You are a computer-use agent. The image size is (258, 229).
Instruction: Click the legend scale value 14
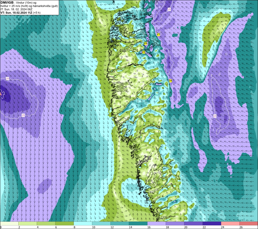pos(131,227)
